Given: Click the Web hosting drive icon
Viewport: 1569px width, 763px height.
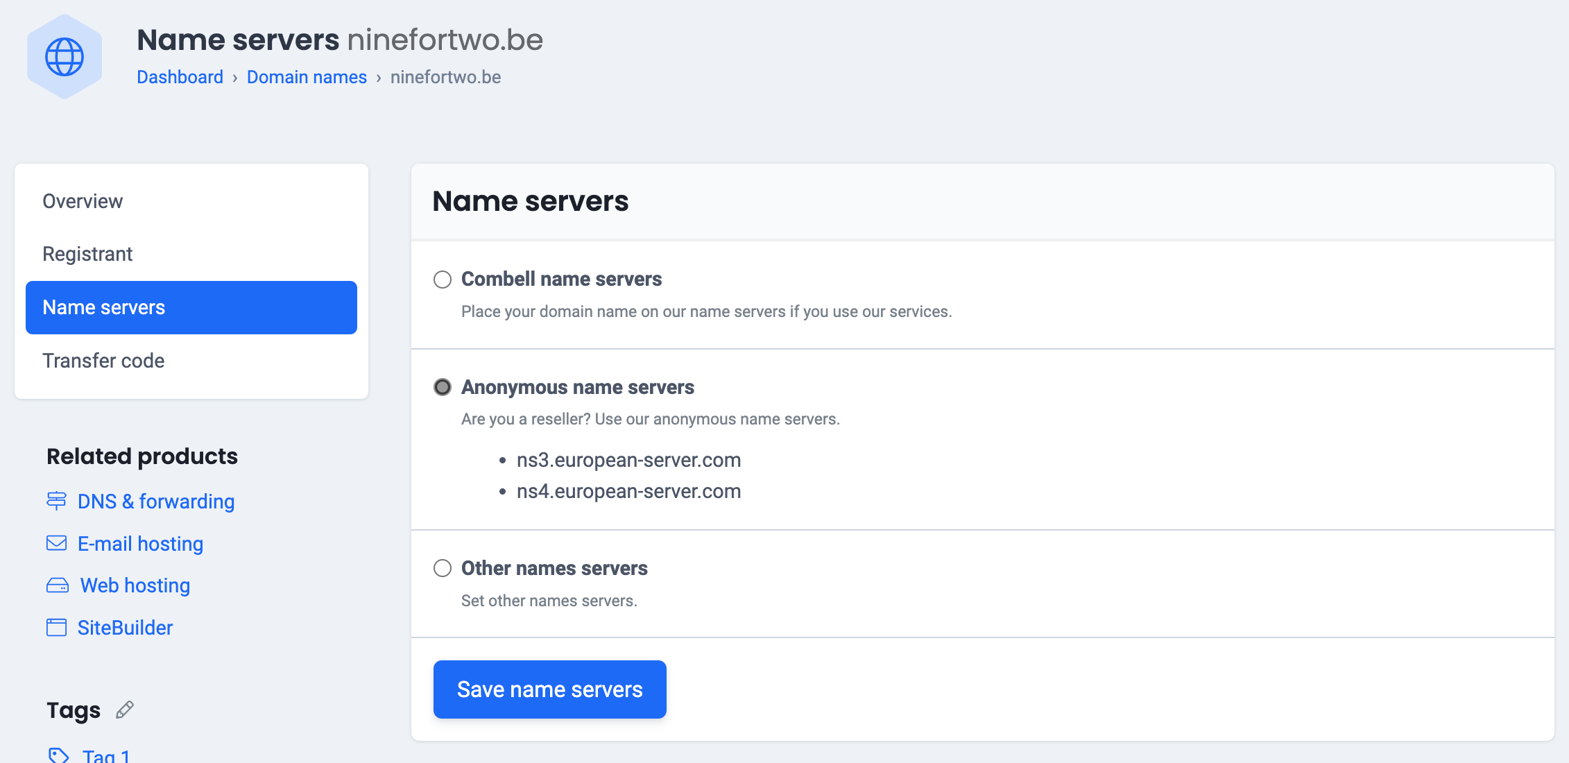Looking at the screenshot, I should 57,585.
